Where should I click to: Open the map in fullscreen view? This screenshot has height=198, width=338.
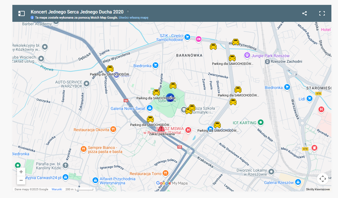(322, 13)
